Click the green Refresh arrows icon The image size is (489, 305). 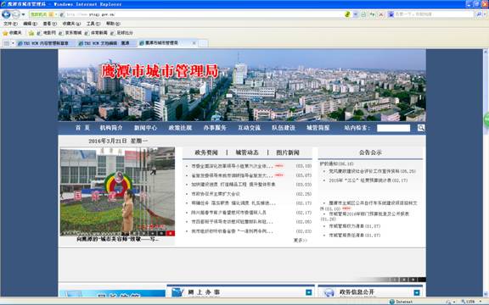[x=373, y=14]
